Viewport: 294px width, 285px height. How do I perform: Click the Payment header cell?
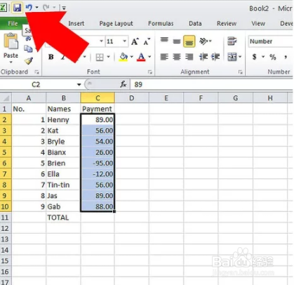pos(98,109)
